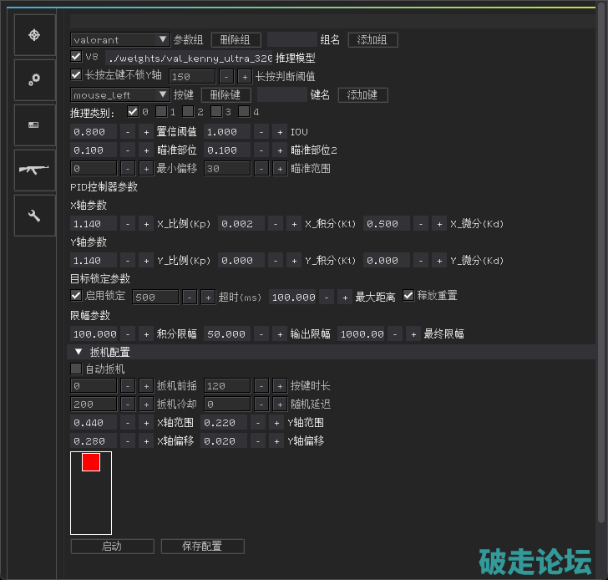Viewport: 608px width, 580px height.
Task: Click the 组名 text input field
Action: pos(291,40)
